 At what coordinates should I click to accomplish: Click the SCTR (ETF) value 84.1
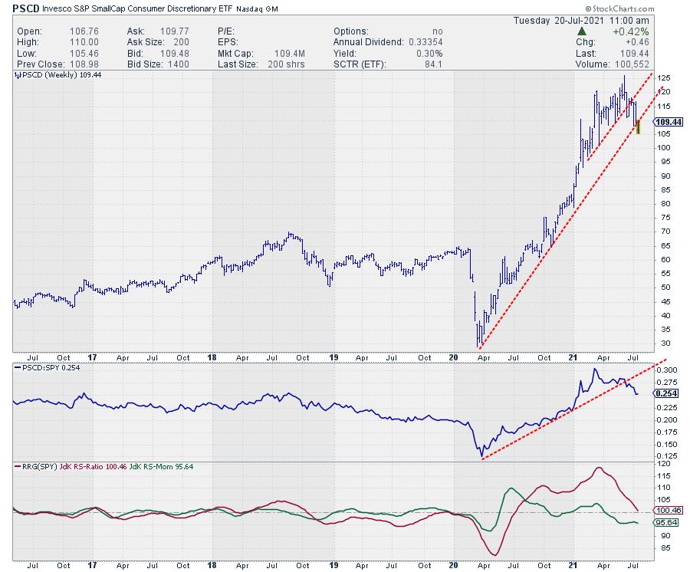(432, 64)
